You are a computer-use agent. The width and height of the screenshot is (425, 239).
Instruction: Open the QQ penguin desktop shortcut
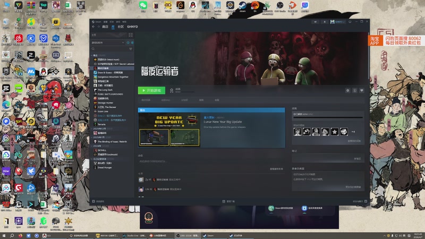coord(193,6)
